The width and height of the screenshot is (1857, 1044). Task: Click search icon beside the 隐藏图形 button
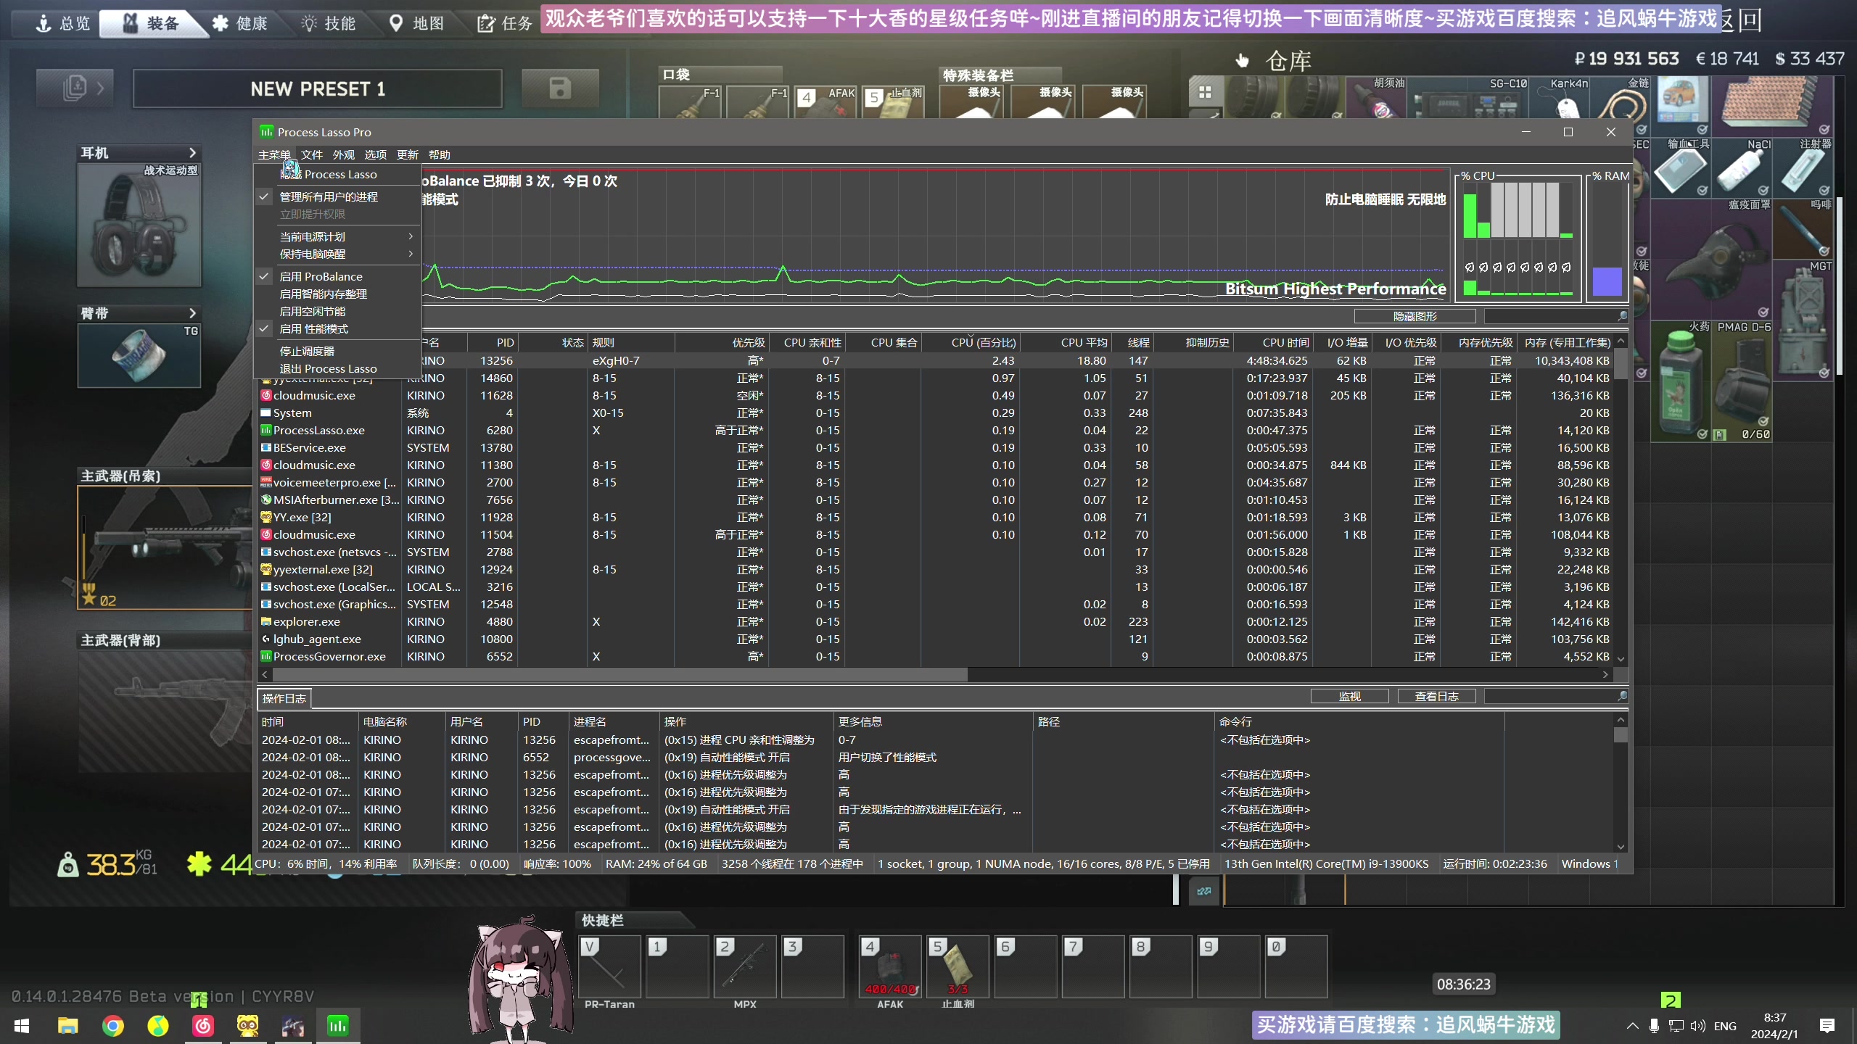pos(1622,316)
